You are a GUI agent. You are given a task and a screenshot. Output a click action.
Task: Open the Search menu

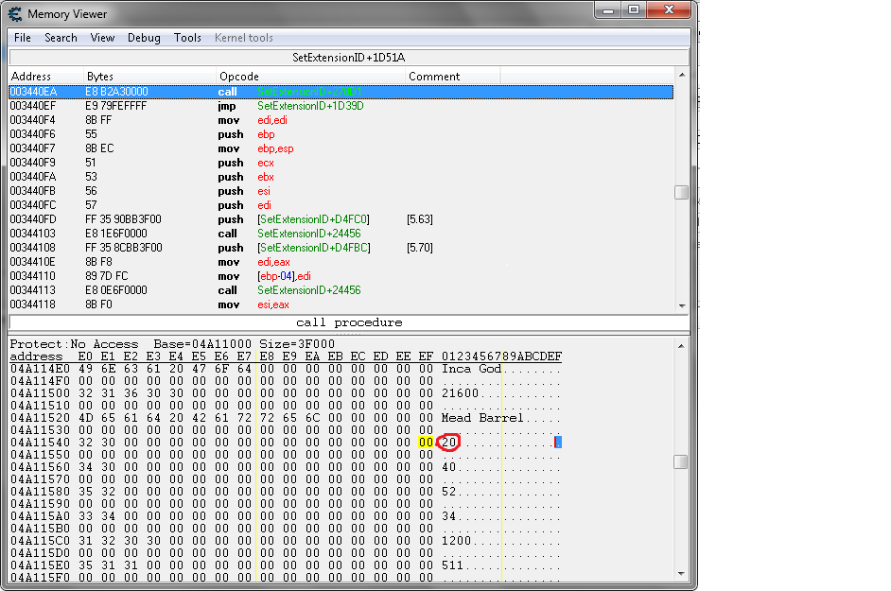coord(61,38)
